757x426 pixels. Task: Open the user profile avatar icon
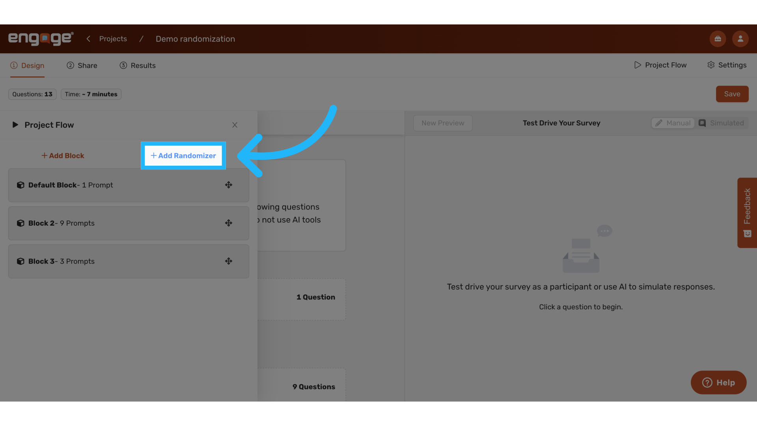(x=740, y=39)
